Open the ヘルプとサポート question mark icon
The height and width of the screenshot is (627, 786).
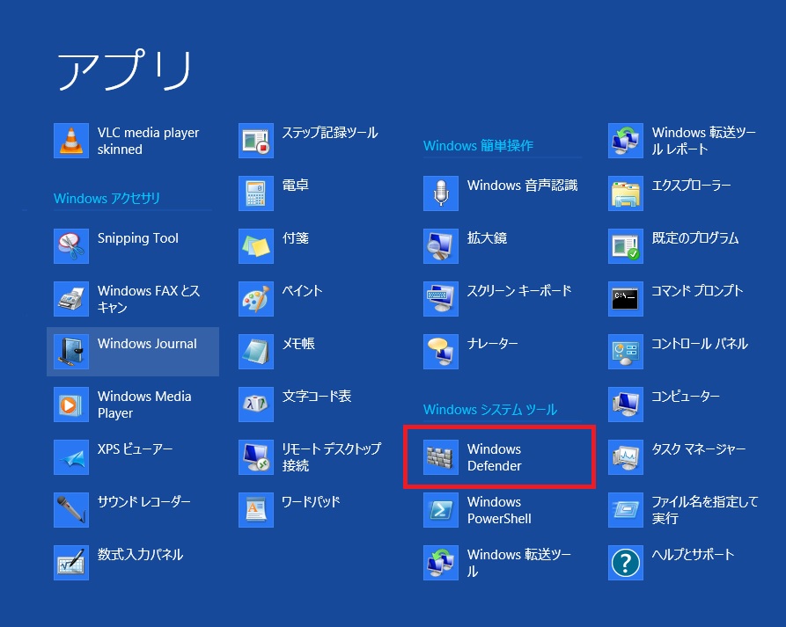626,563
